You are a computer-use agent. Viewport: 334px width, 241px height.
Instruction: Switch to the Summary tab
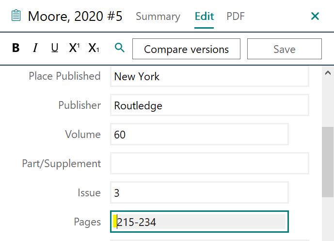coord(158,17)
